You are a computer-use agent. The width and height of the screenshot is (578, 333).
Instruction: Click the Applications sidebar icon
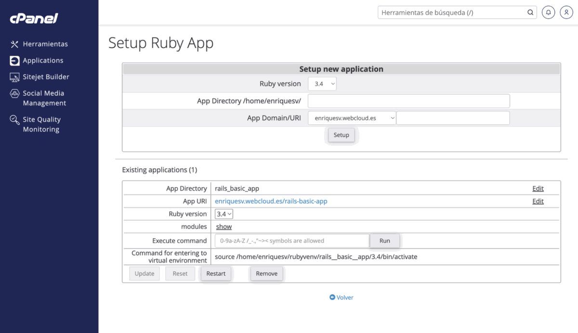[x=14, y=61]
